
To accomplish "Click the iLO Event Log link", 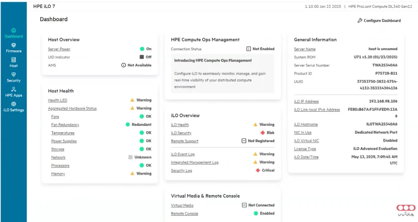I will pos(183,154).
